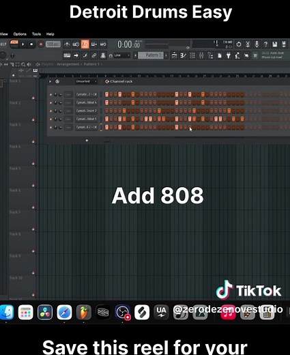290x355 pixels.
Task: Open Finder from the dock
Action: click(6, 312)
